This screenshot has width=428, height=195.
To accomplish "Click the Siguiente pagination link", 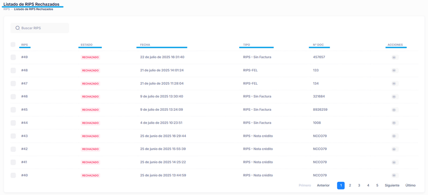I will pyautogui.click(x=392, y=186).
